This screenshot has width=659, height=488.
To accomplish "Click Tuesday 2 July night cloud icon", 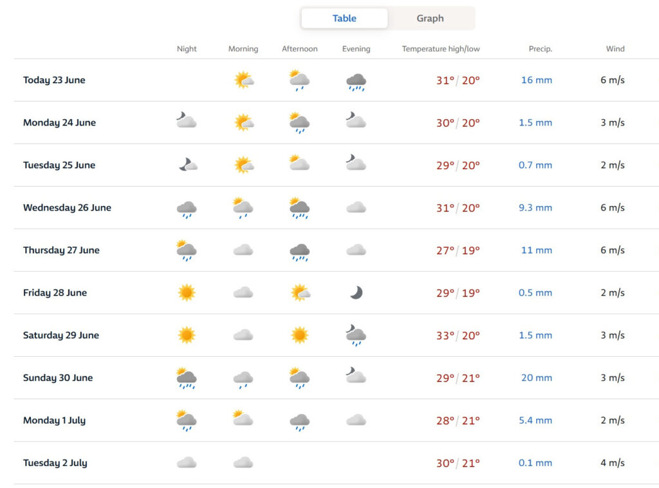I will pos(186,462).
